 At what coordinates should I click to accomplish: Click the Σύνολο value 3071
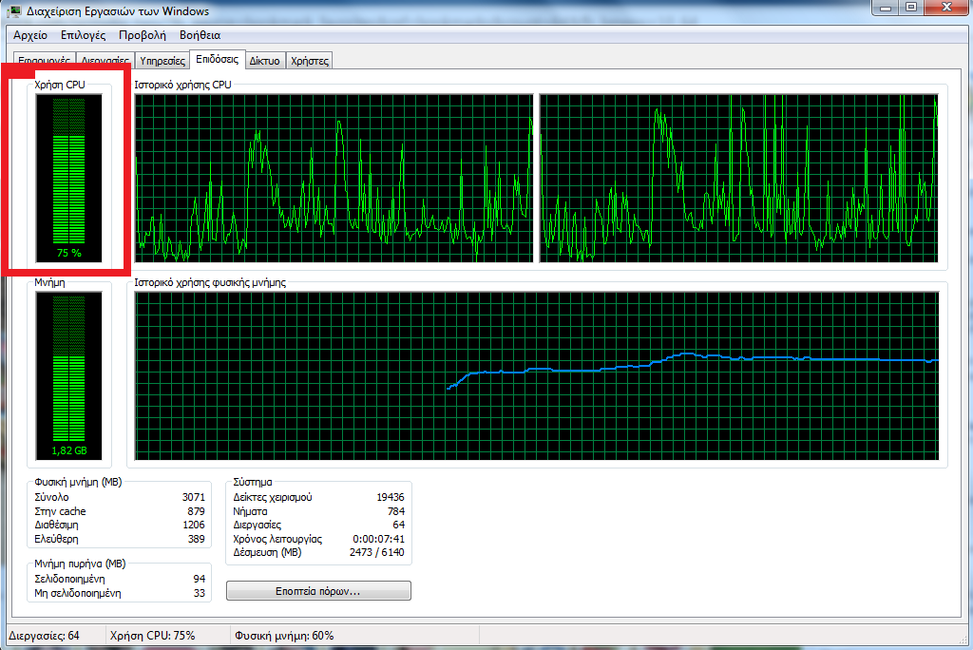194,497
